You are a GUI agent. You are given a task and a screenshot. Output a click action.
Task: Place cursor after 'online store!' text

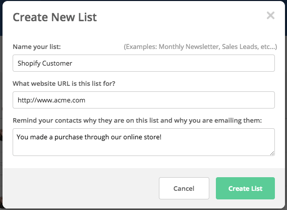click(162, 137)
